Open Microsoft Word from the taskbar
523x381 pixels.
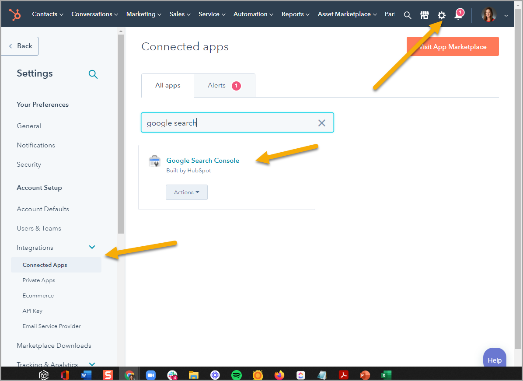[x=86, y=375]
